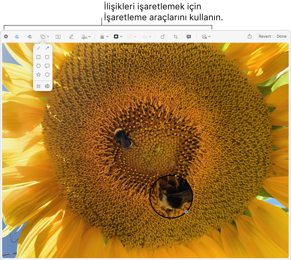Viewport: 291px width, 260px height.
Task: Choose the Rounded rectangle shape
Action: click(47, 57)
